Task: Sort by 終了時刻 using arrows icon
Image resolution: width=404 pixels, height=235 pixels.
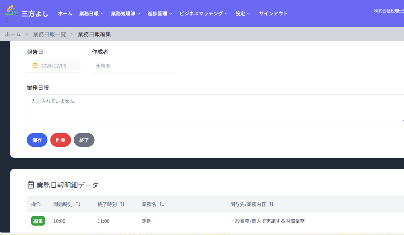Action: [x=122, y=204]
